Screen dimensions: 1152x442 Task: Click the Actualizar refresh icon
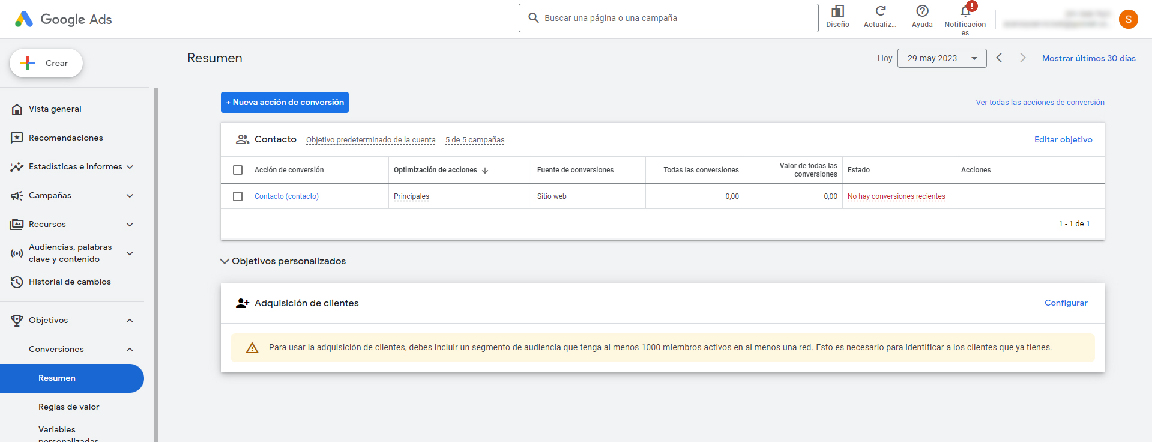[x=880, y=11]
